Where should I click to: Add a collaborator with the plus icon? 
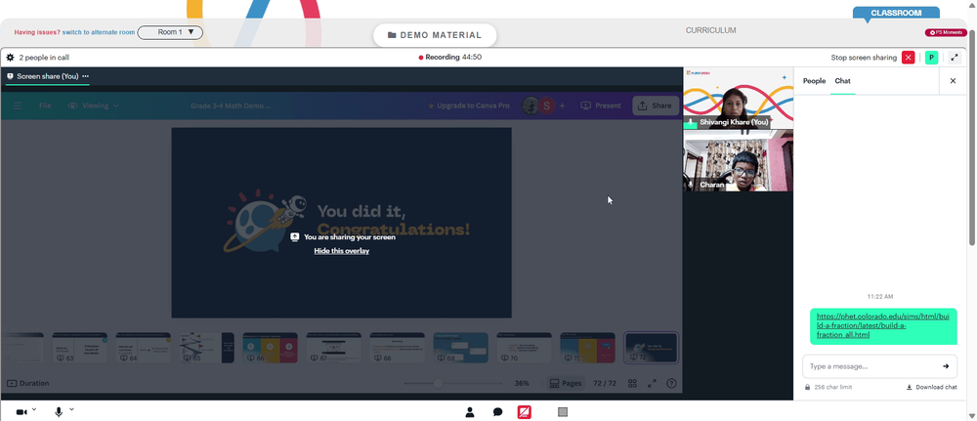pos(562,105)
